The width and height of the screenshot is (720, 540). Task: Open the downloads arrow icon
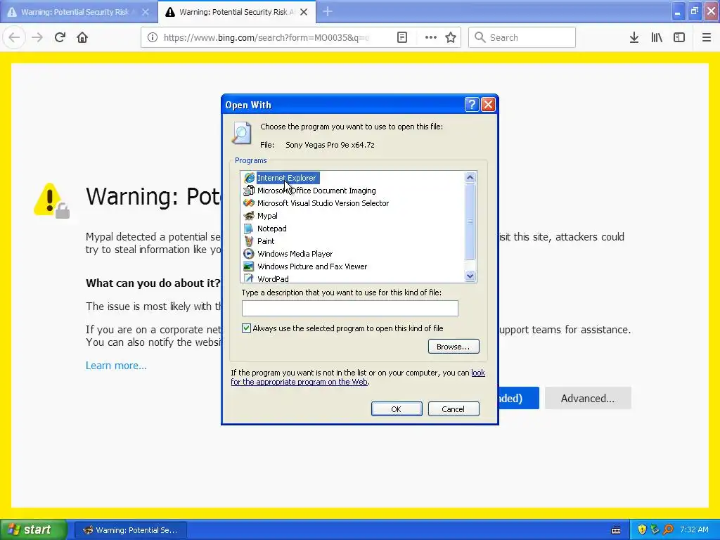634,37
